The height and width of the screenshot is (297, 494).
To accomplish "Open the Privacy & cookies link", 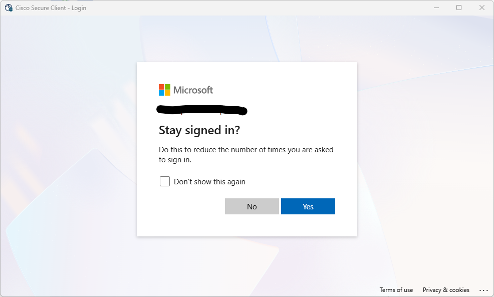I will pyautogui.click(x=446, y=290).
